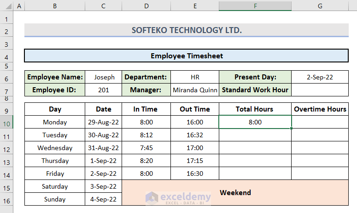Select row 9 header
357x213 pixels.
(6, 109)
